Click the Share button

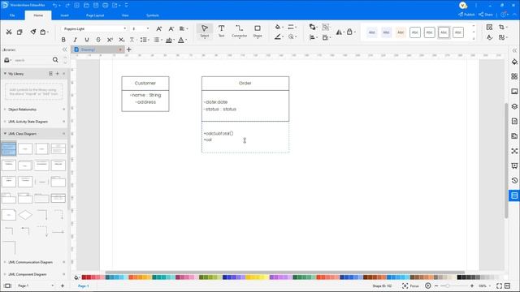pos(486,15)
